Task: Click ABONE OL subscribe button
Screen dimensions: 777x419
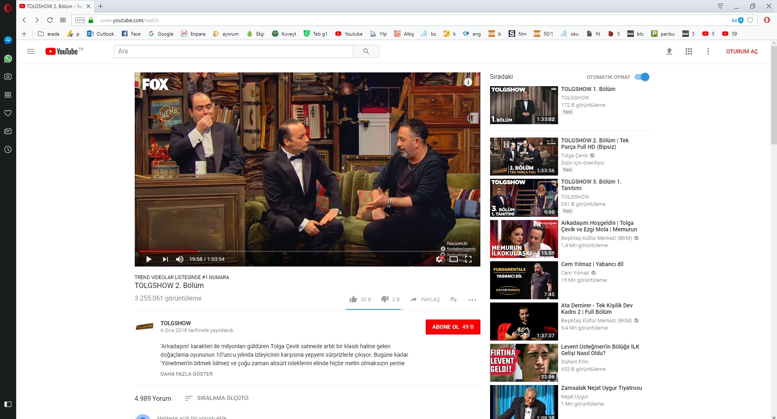Action: 453,327
